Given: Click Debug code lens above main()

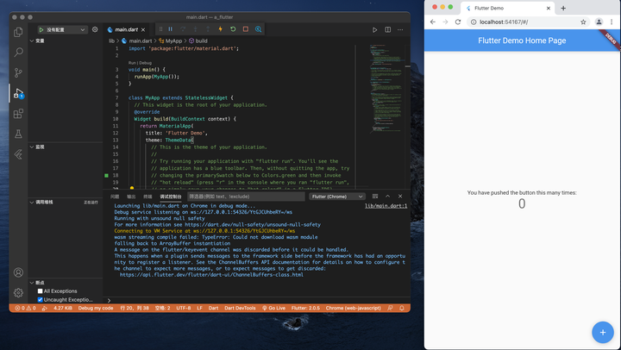Looking at the screenshot, I should coord(146,63).
